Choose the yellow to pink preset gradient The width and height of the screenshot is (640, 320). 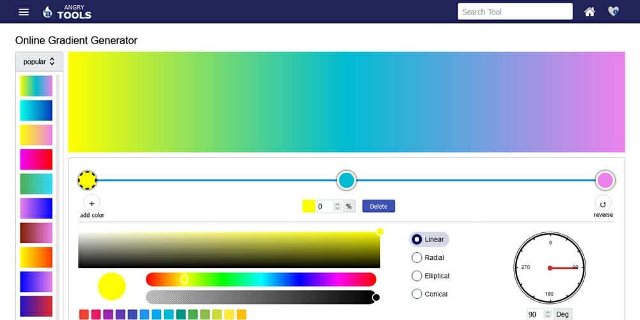[36, 134]
